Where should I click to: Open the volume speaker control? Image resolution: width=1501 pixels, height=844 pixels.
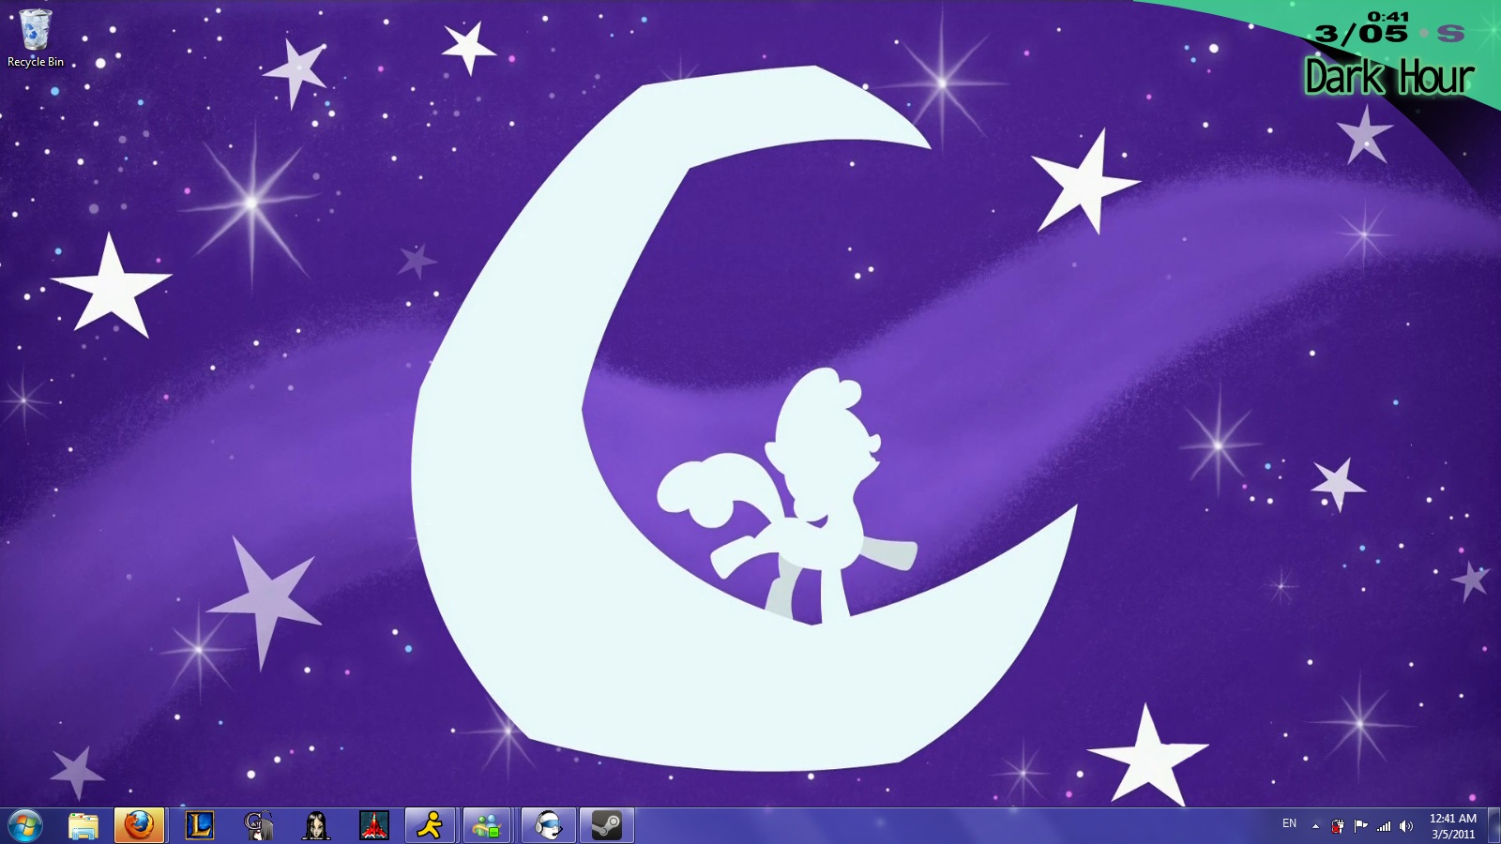(1405, 826)
